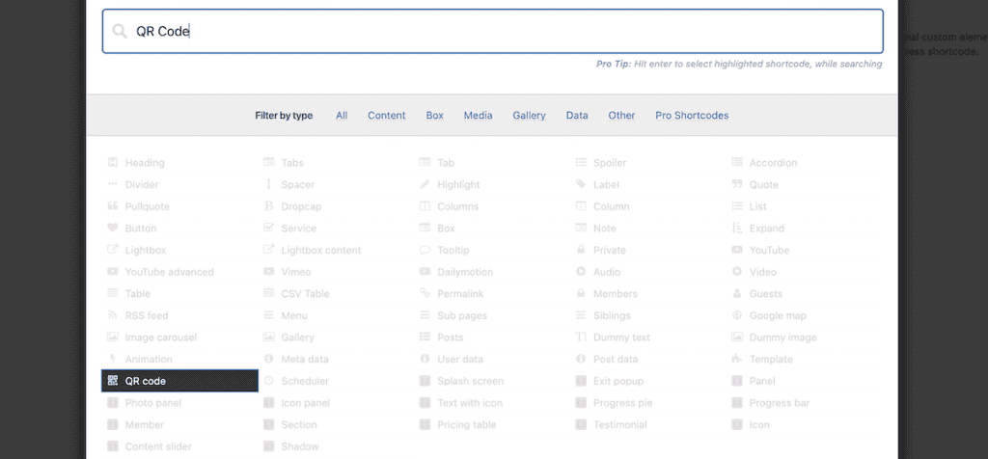
Task: Click the Quote shortcode icon
Action: tap(737, 184)
